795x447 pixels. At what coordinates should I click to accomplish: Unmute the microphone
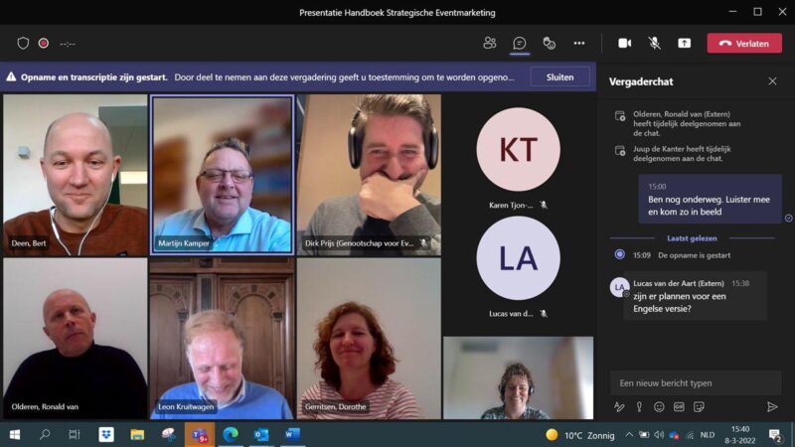pyautogui.click(x=655, y=43)
